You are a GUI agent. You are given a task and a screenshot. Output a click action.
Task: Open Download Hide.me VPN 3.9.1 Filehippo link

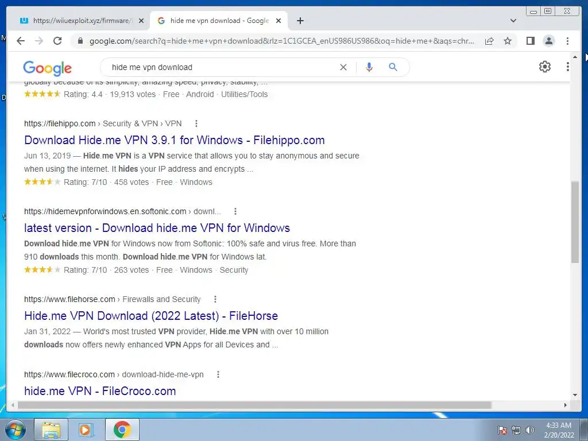[x=175, y=140]
